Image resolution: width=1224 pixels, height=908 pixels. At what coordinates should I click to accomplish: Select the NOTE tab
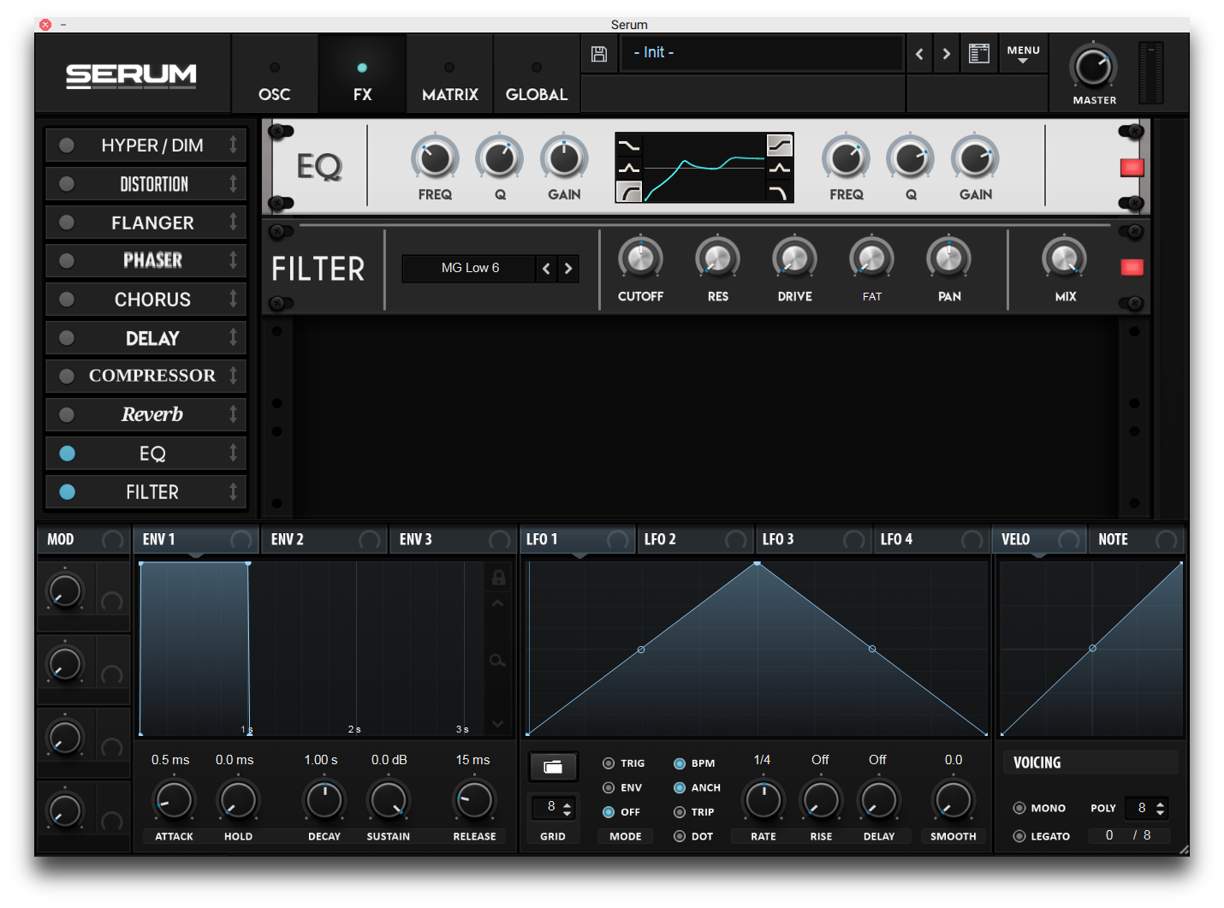click(1136, 539)
